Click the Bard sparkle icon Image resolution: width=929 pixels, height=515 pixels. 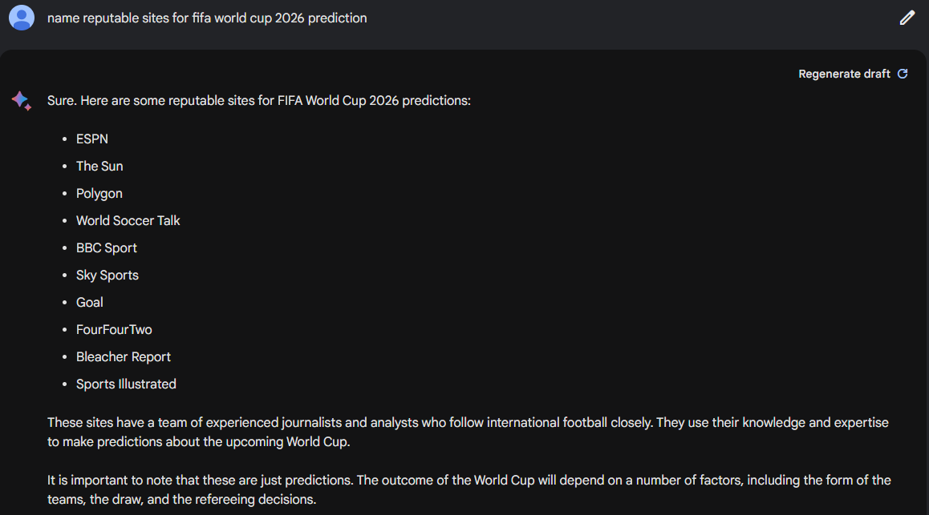click(21, 101)
